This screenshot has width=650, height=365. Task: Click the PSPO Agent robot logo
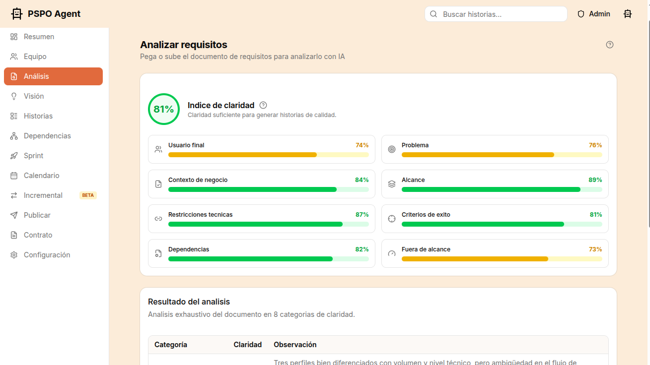pos(17,13)
